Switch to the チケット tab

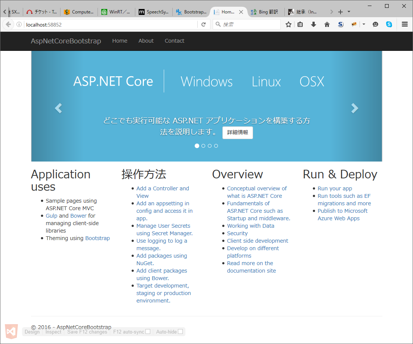(41, 12)
